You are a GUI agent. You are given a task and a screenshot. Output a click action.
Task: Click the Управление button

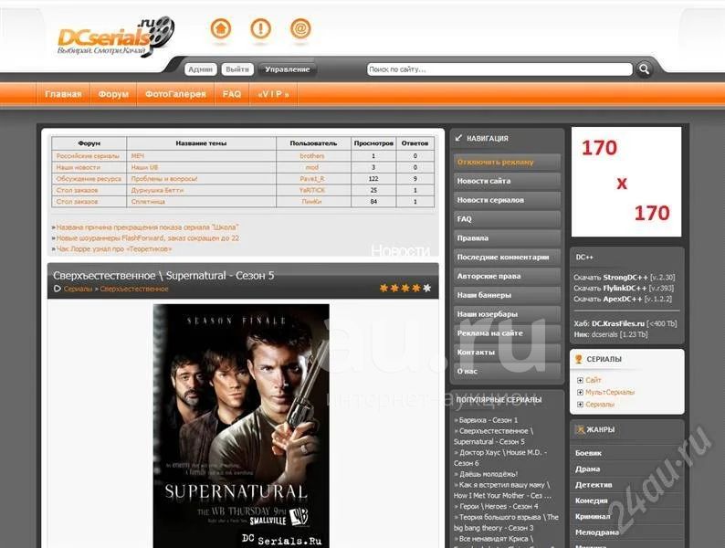[x=287, y=69]
